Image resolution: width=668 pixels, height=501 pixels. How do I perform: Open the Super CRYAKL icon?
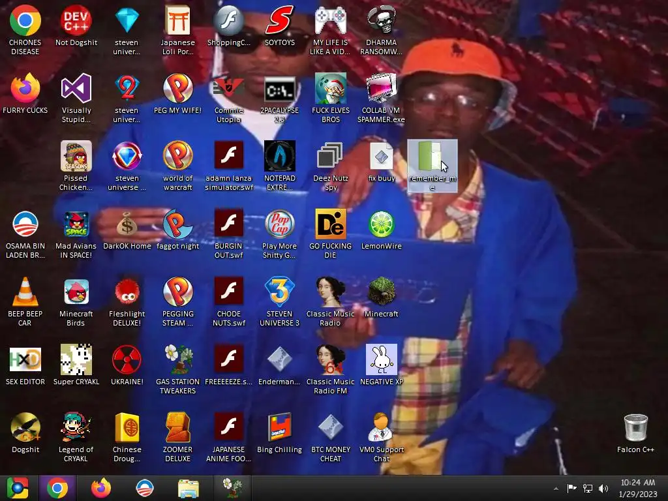click(76, 360)
